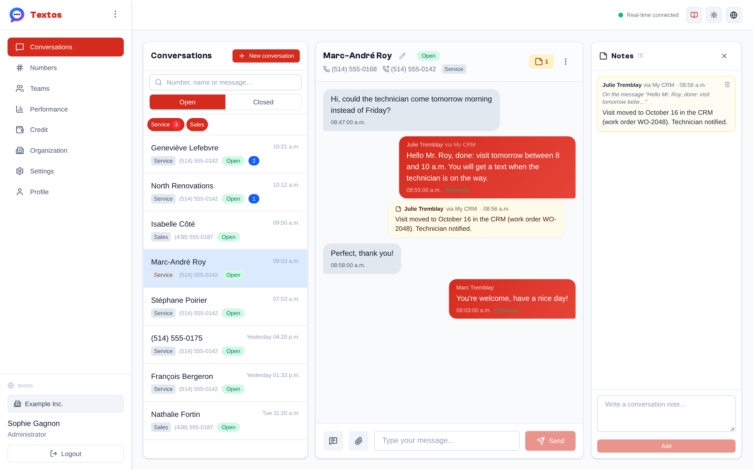This screenshot has width=753, height=470.
Task: Open Isabelle Côté's conversation
Action: point(225,230)
